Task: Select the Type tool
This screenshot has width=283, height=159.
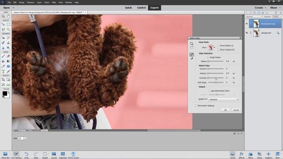Action: coord(3,72)
